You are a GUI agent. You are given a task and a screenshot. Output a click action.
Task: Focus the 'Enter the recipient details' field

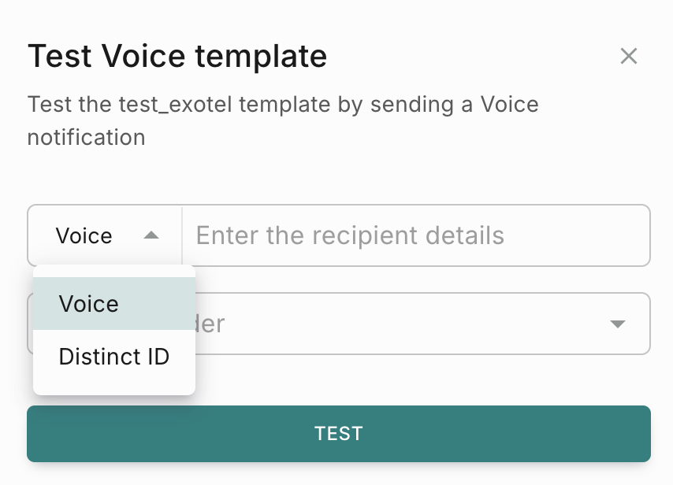pos(415,235)
